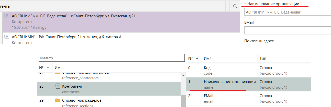Click the scrollbar up arrow in left list
Image resolution: width=331 pixels, height=107 pixels.
[x=183, y=75]
